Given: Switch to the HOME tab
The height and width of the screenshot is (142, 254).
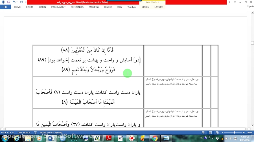Looking at the screenshot, I should 17,7.
